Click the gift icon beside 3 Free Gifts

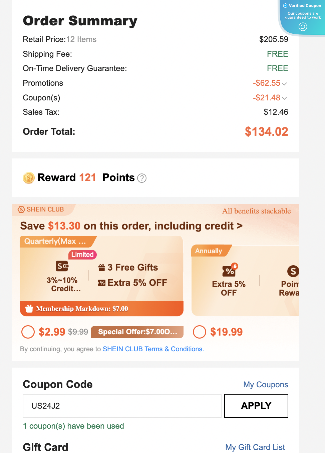click(102, 268)
